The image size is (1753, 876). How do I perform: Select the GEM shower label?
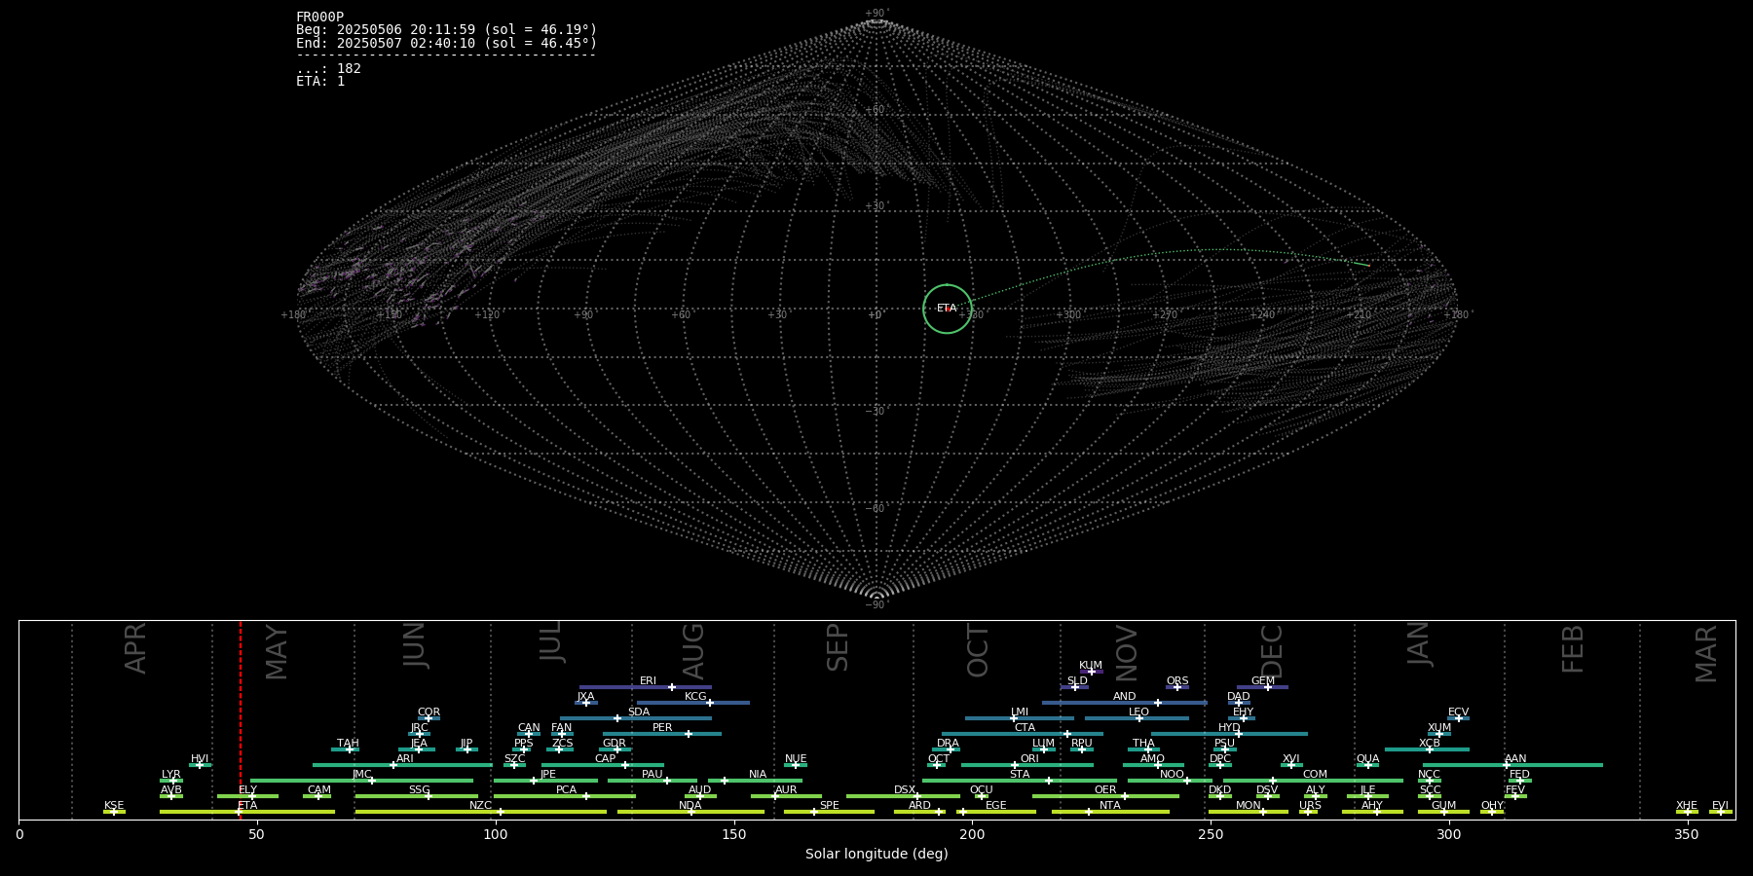click(1263, 681)
